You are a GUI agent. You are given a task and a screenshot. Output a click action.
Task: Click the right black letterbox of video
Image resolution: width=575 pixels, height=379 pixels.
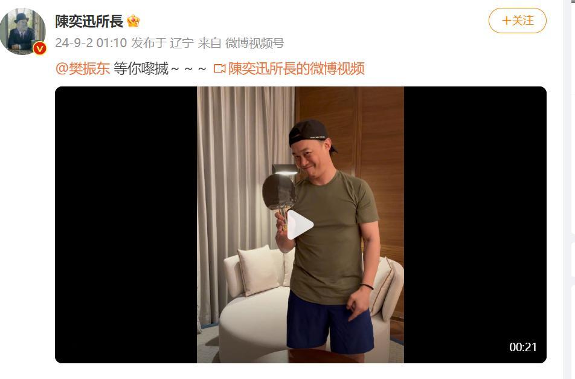coord(475,224)
